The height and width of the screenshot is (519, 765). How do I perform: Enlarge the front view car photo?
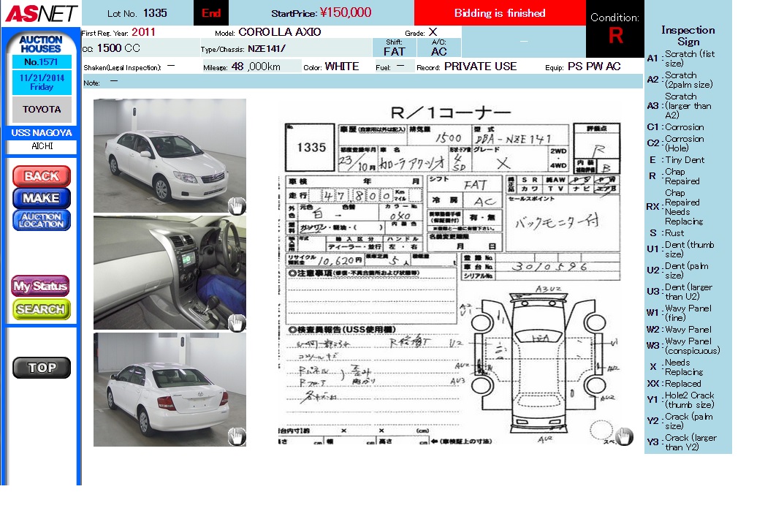pos(170,156)
